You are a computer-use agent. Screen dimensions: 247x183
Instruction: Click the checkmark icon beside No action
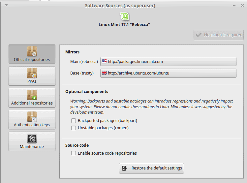click(x=199, y=35)
